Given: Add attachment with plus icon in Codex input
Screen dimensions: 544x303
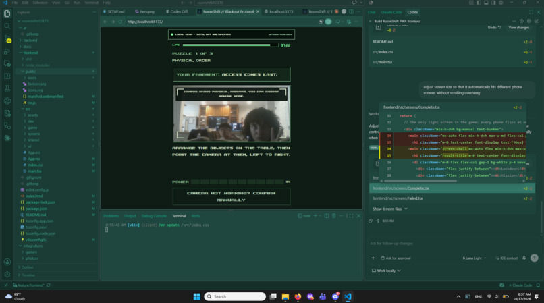Looking at the screenshot, I should pos(373,258).
